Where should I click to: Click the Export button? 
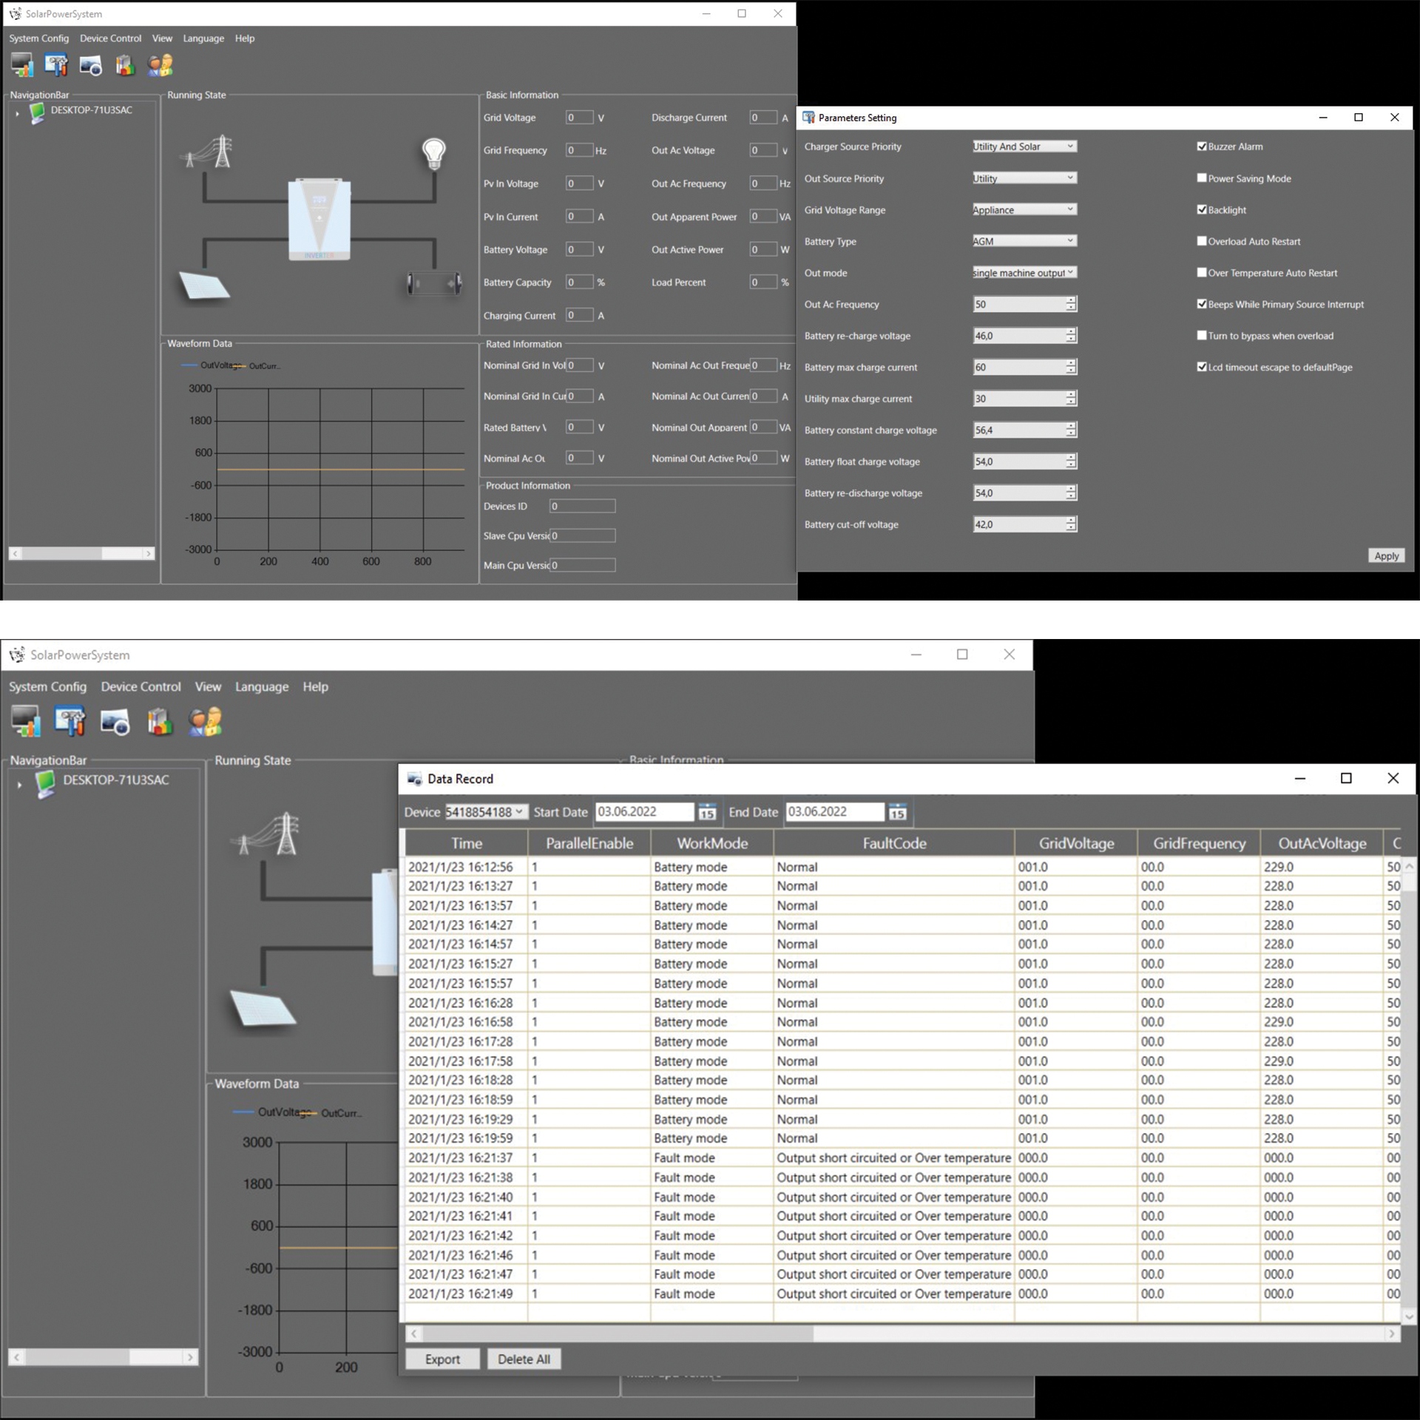click(x=442, y=1359)
